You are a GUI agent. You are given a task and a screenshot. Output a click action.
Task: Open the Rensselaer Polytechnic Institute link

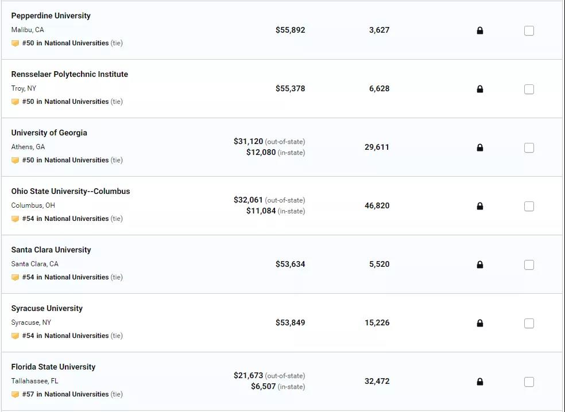click(69, 74)
